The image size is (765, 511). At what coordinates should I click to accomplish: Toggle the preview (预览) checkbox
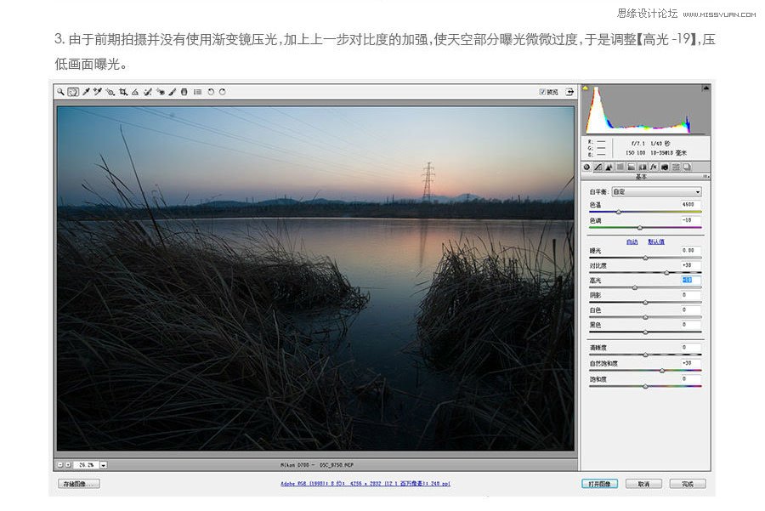tap(542, 92)
